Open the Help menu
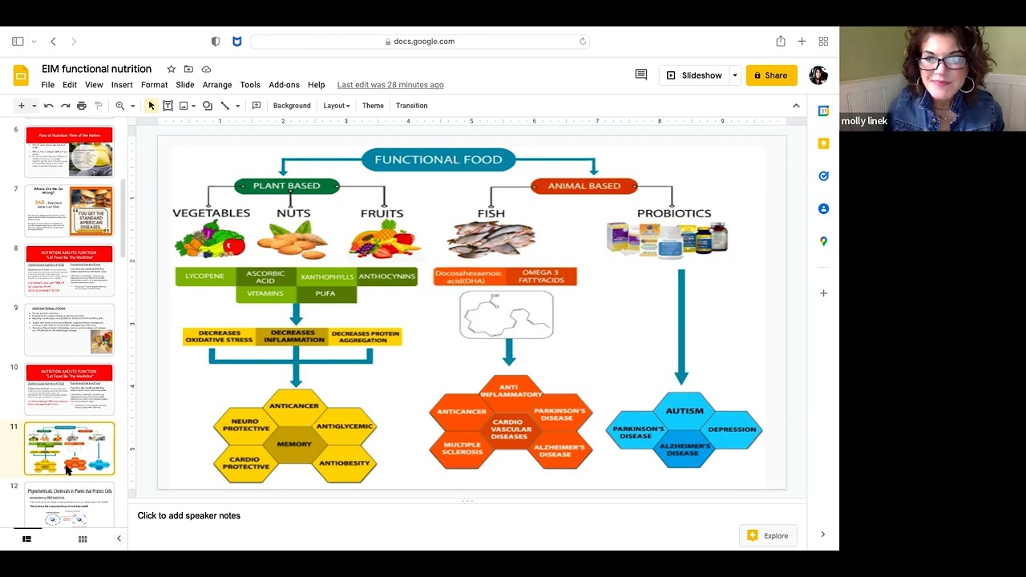The width and height of the screenshot is (1026, 577). [317, 85]
